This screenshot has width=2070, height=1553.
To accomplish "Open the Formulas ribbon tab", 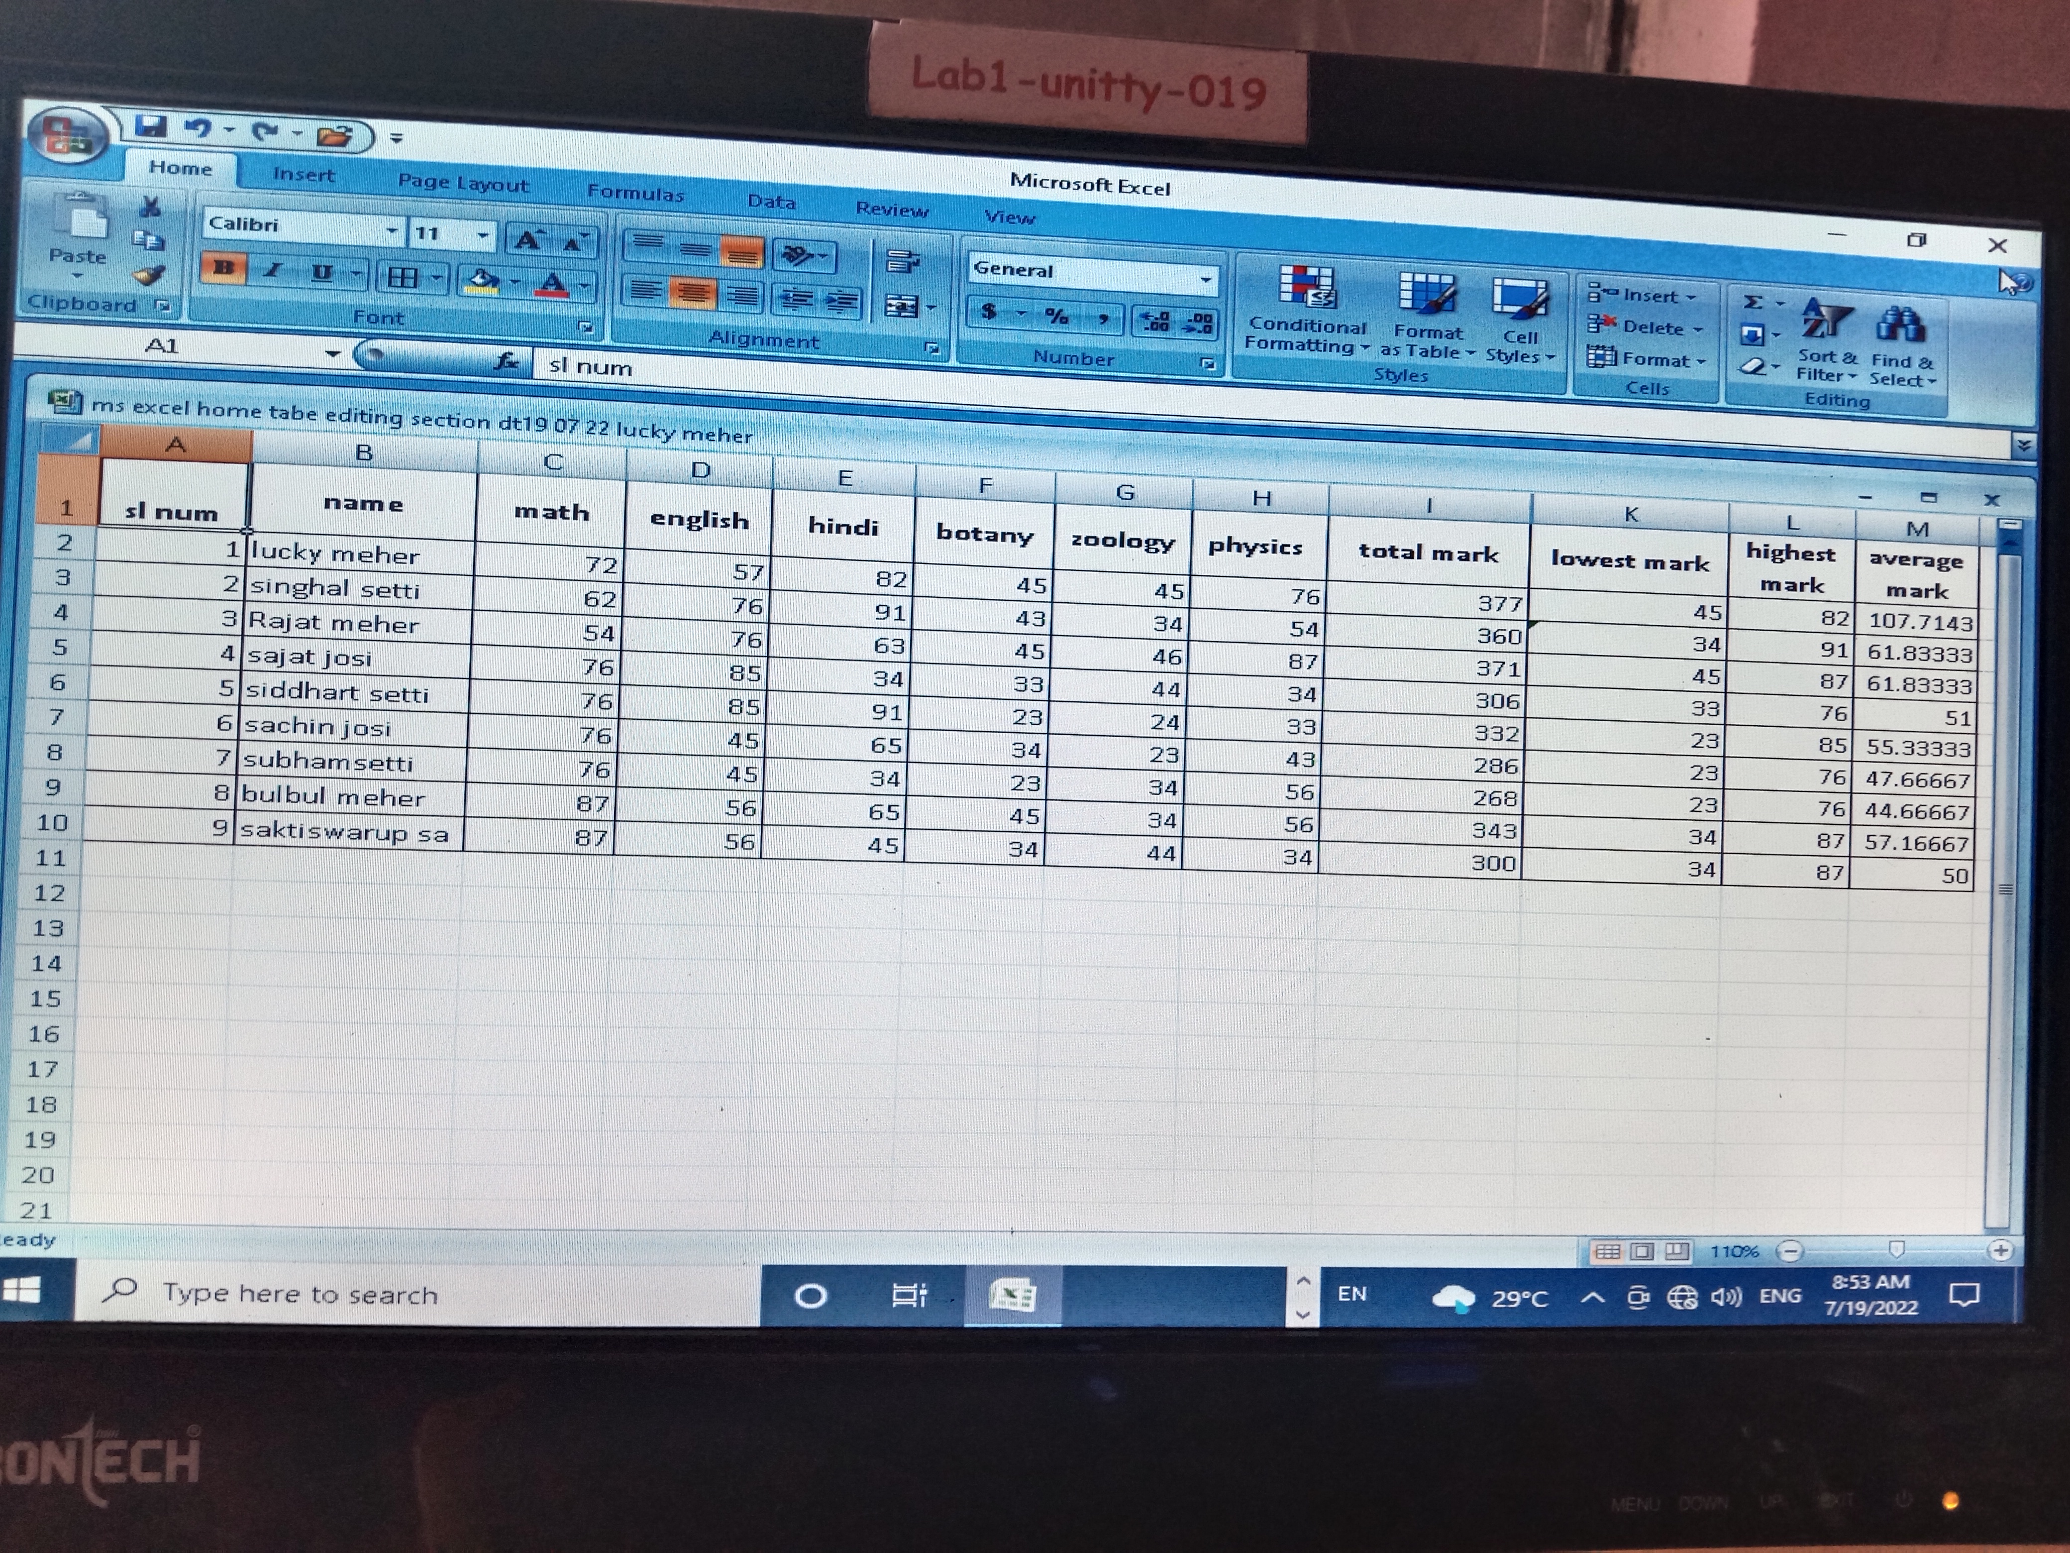I will click(635, 193).
